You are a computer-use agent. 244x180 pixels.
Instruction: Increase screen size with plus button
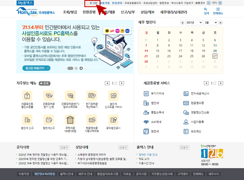click(220, 3)
